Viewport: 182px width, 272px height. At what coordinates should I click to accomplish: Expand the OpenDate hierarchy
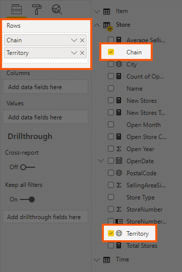tap(101, 161)
